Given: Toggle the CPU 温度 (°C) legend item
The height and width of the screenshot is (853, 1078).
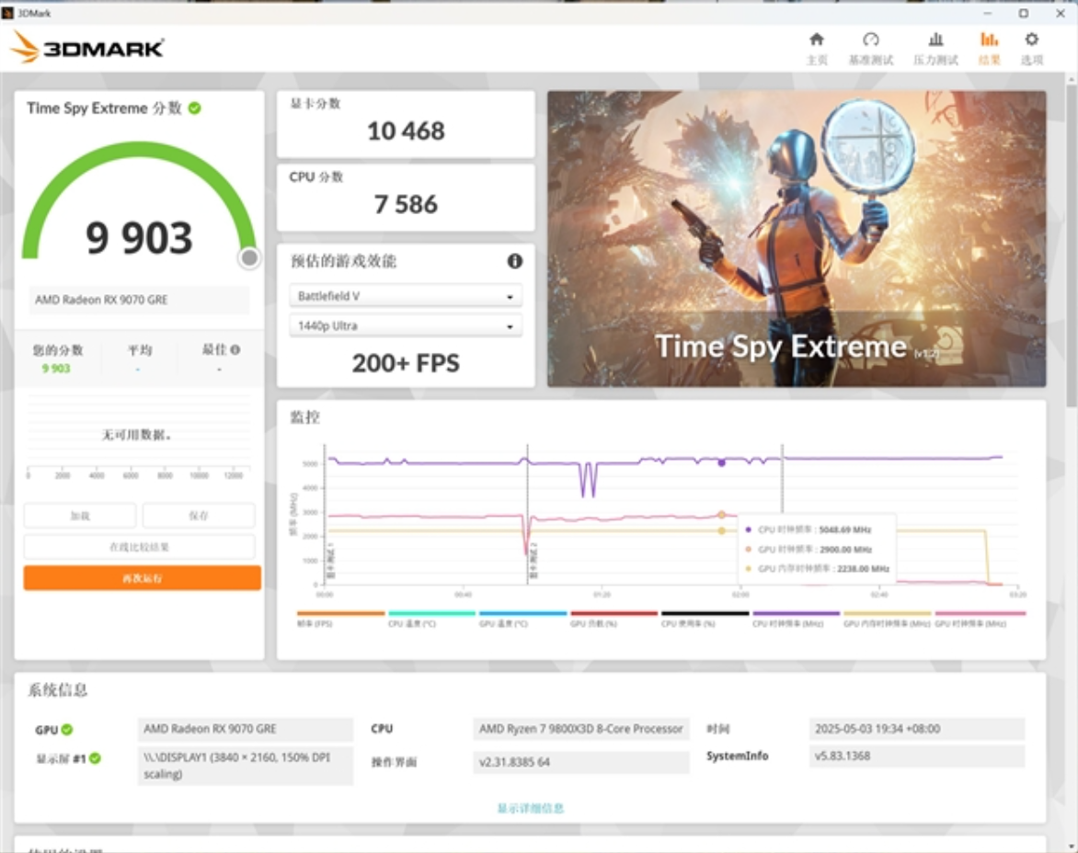Looking at the screenshot, I should [x=431, y=619].
